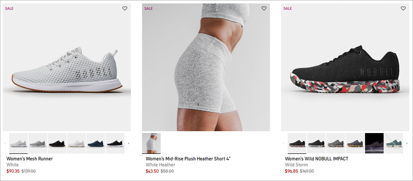Pick the grey Mesh Runner variant thumbnail
The height and width of the screenshot is (181, 413).
(38, 143)
